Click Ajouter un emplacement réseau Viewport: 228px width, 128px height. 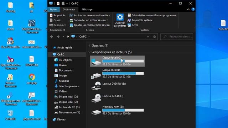click(x=89, y=25)
